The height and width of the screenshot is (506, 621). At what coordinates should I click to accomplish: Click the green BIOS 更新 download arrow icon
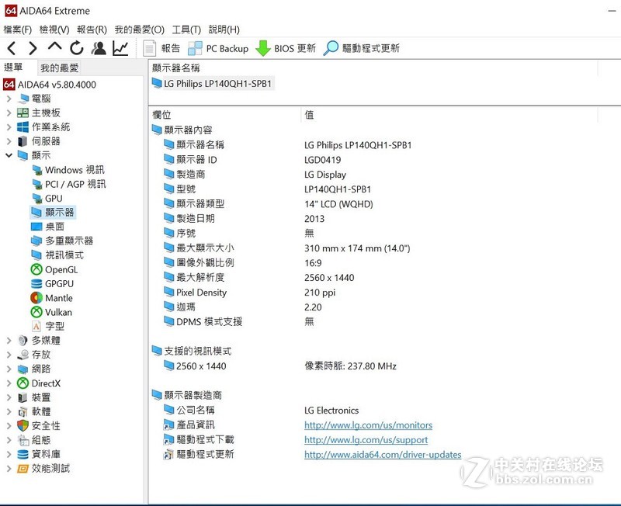pos(263,48)
